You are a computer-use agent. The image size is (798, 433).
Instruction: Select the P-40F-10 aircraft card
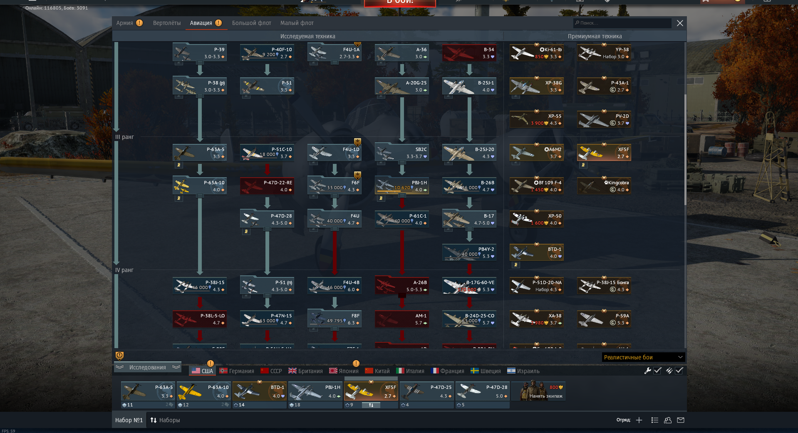267,53
